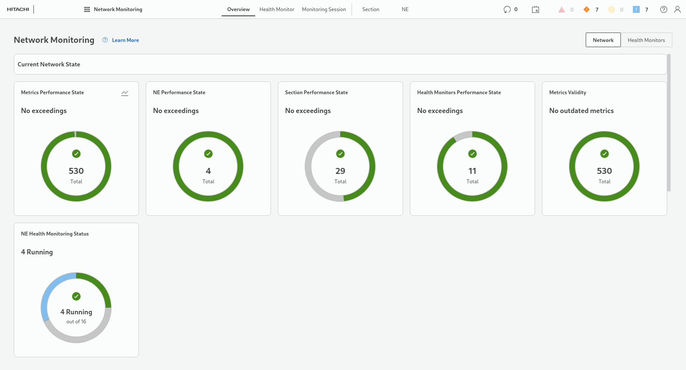Click the yellow minor alarms circle
Image resolution: width=686 pixels, height=370 pixels.
[x=611, y=9]
